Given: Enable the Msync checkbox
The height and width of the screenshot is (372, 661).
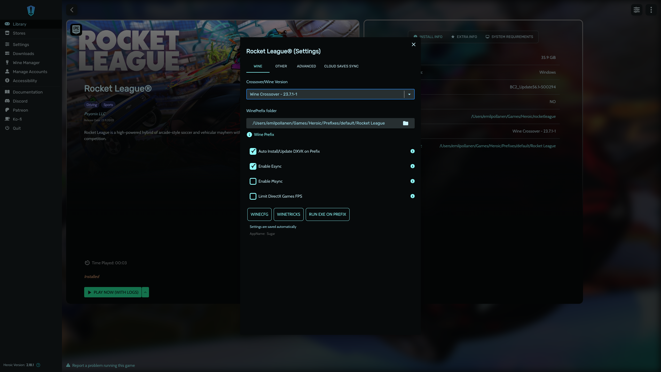Looking at the screenshot, I should pyautogui.click(x=253, y=181).
